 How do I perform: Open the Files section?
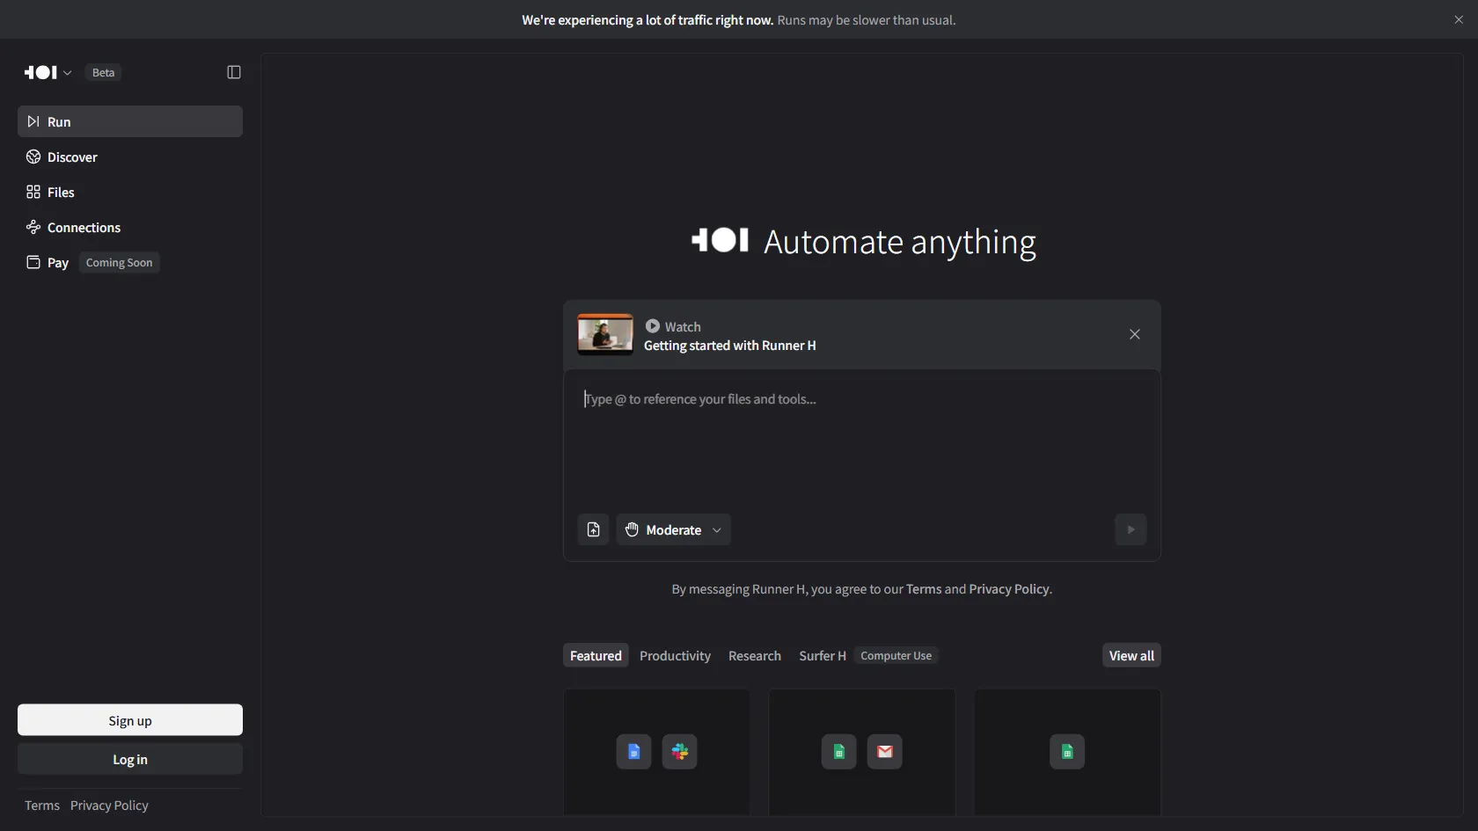point(130,192)
